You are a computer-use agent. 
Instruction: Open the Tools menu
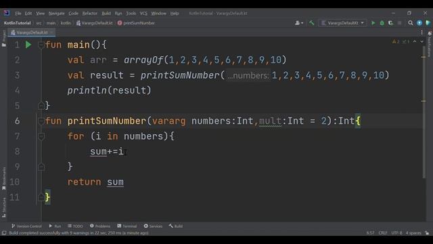[131, 14]
